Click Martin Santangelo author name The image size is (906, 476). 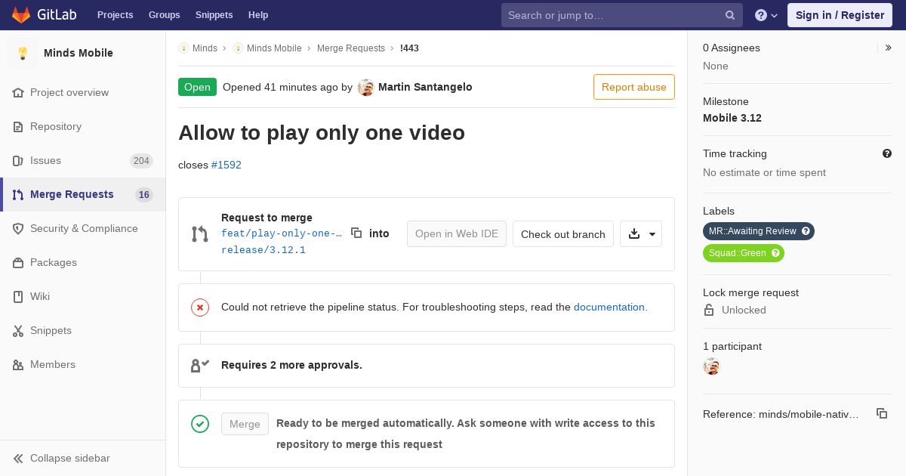(425, 88)
